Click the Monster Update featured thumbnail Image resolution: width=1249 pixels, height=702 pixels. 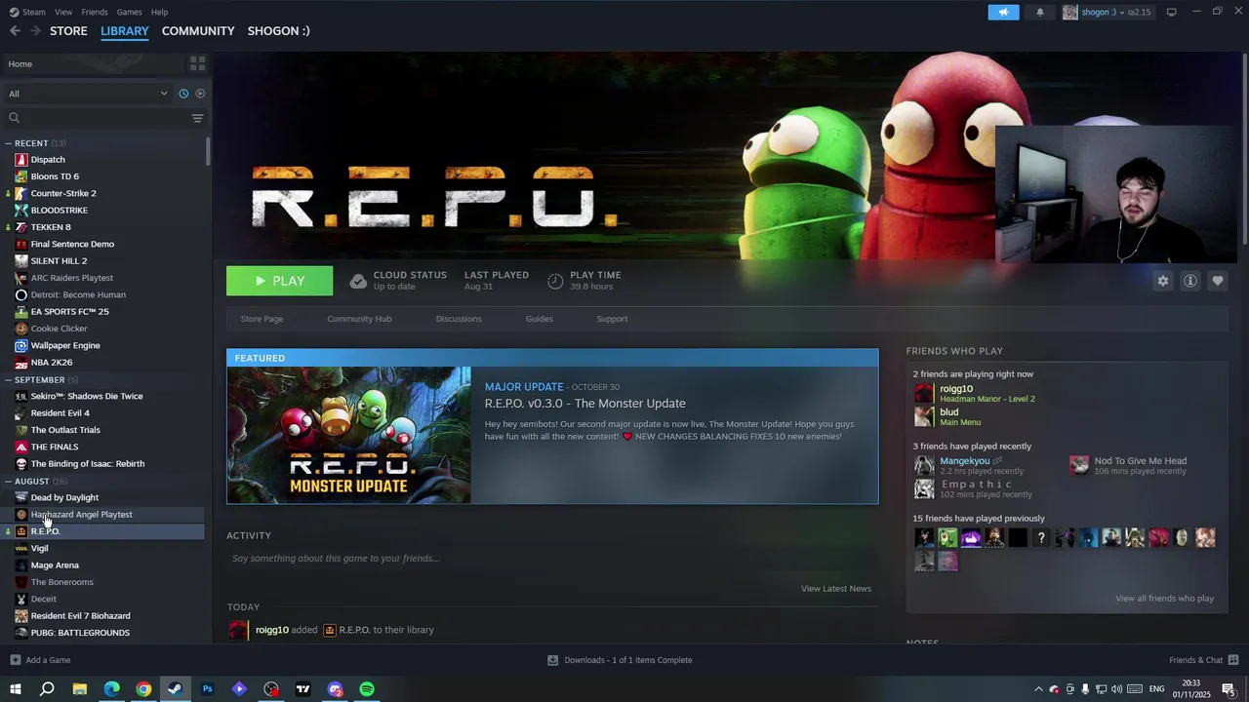pyautogui.click(x=348, y=435)
